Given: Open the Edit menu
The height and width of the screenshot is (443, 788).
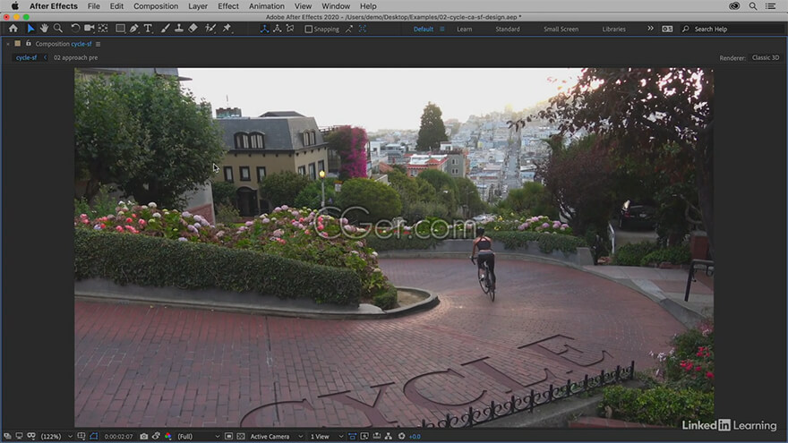Looking at the screenshot, I should (116, 6).
